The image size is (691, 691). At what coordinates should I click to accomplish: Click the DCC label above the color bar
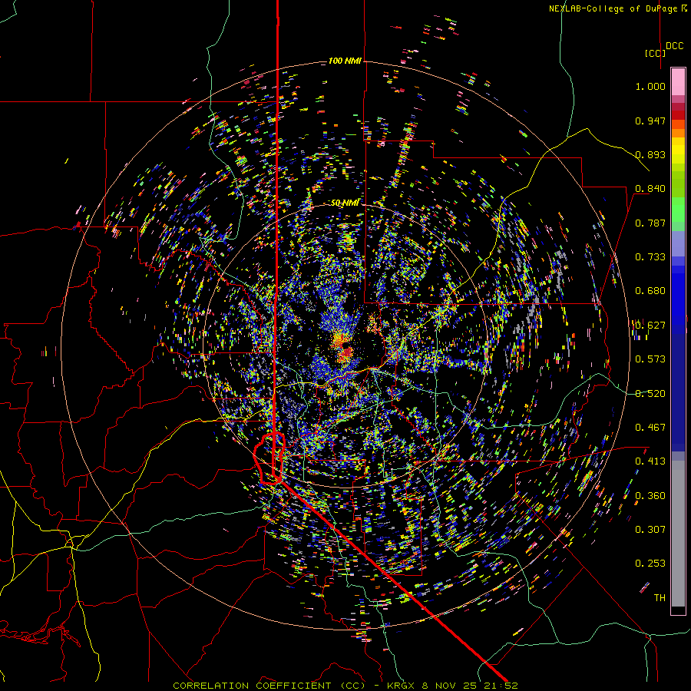pyautogui.click(x=674, y=46)
